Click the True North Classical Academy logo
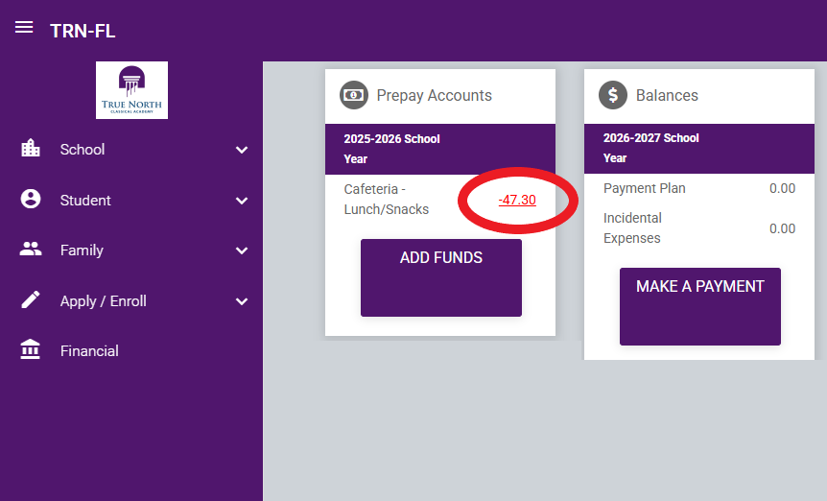This screenshot has height=501, width=827. coord(131,90)
